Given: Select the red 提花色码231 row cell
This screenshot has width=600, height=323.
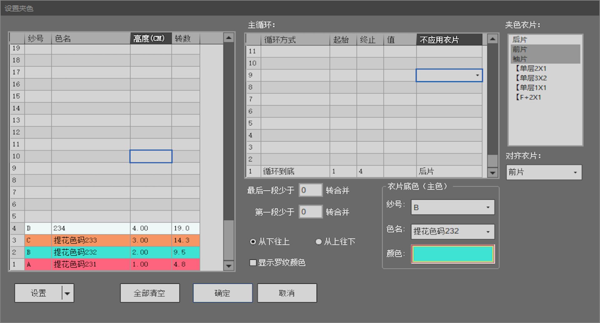Looking at the screenshot, I should tap(91, 265).
